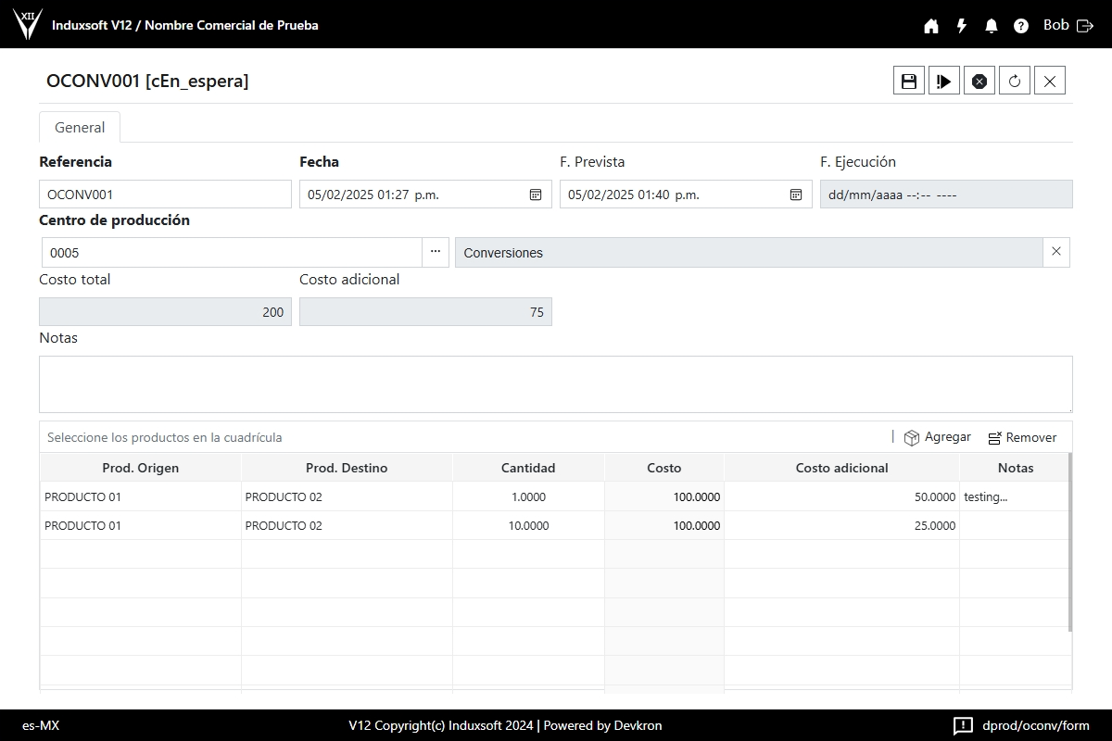Image resolution: width=1112 pixels, height=741 pixels.
Task: Open notifications bell icon
Action: pos(992,26)
